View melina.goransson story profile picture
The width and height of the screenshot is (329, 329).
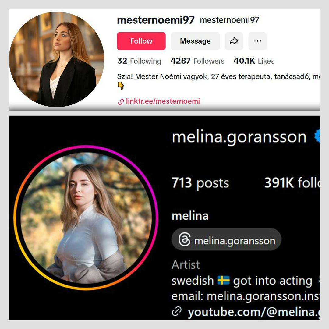tap(86, 218)
